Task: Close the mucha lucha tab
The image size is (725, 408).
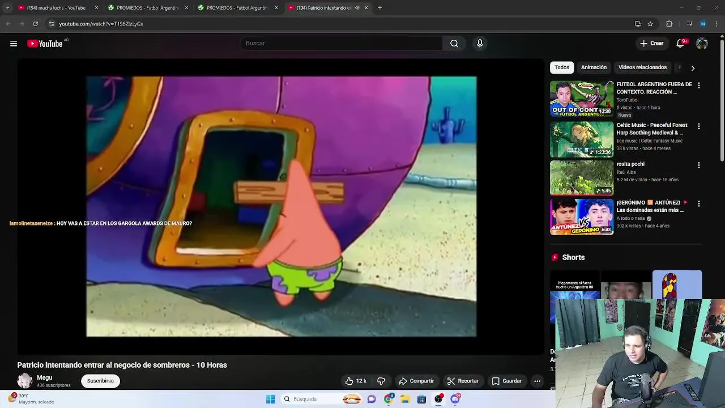Action: click(96, 8)
